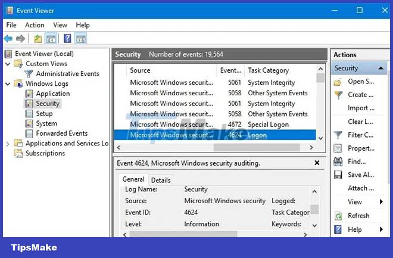Click event details scroll left arrow
The height and width of the screenshot is (258, 393).
tap(125, 235)
